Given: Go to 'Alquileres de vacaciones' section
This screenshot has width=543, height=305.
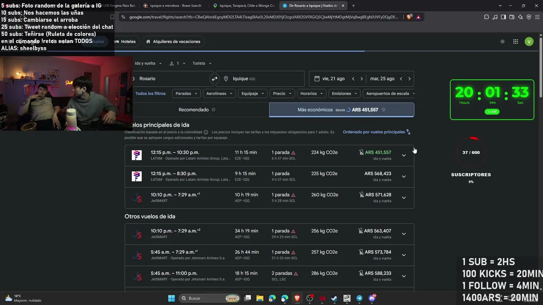Looking at the screenshot, I should (173, 42).
